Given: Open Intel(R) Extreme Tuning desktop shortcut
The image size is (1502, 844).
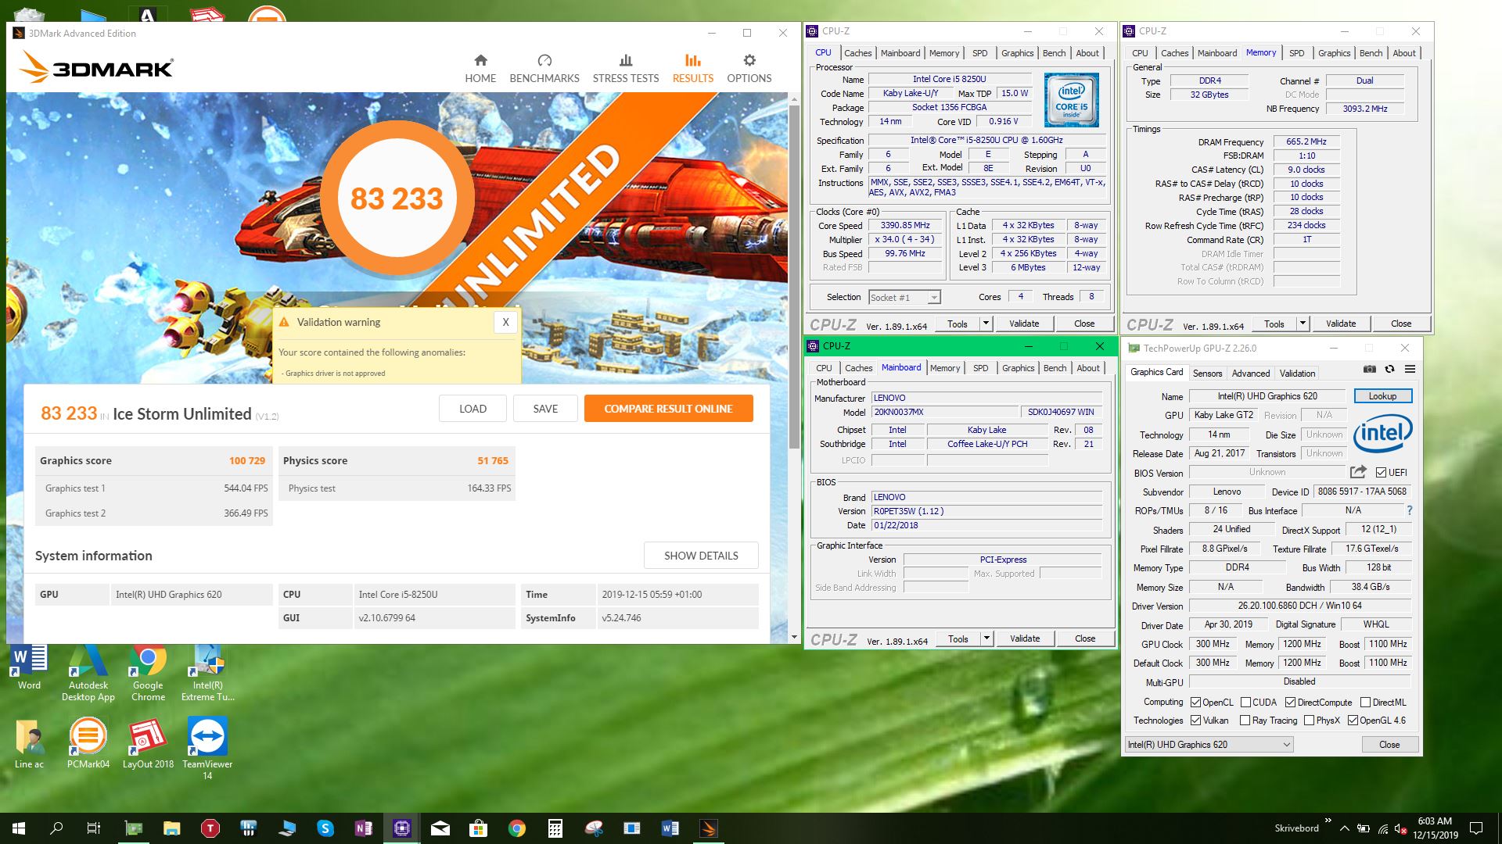Looking at the screenshot, I should click(207, 674).
